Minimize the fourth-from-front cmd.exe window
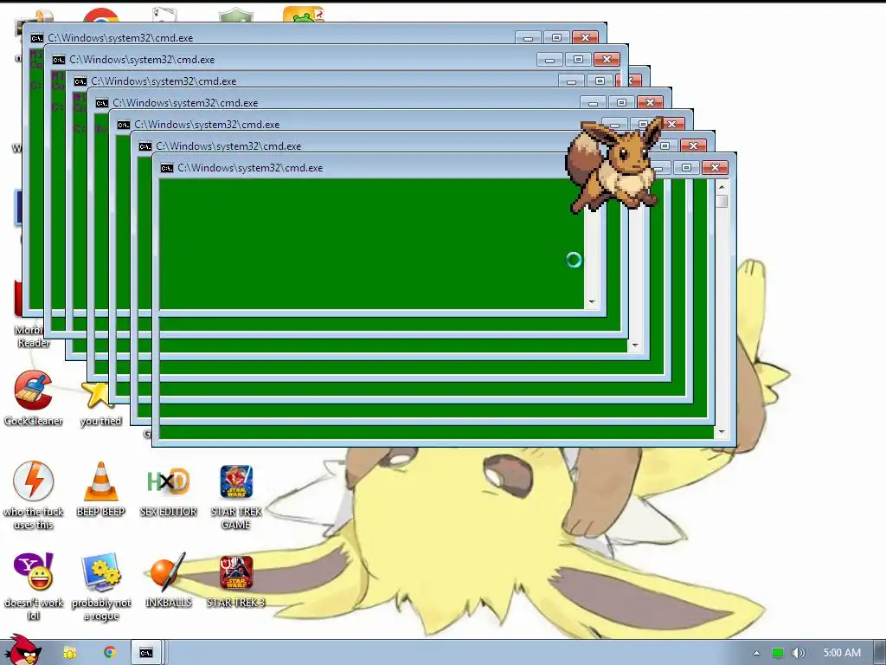Viewport: 886px width, 665px height. (593, 103)
